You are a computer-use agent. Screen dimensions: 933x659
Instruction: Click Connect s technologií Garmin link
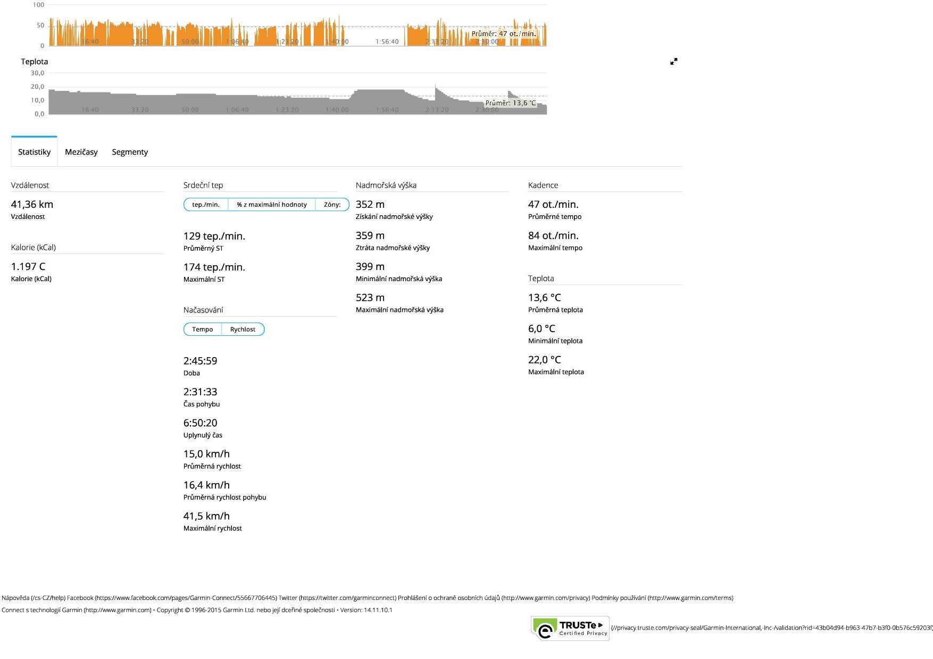click(76, 610)
